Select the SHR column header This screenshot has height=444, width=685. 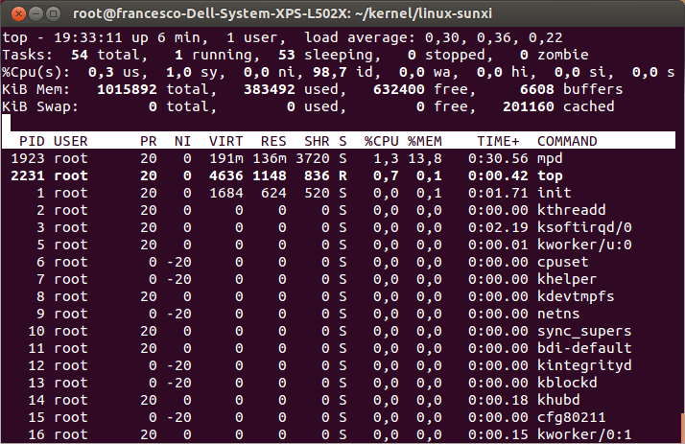317,142
